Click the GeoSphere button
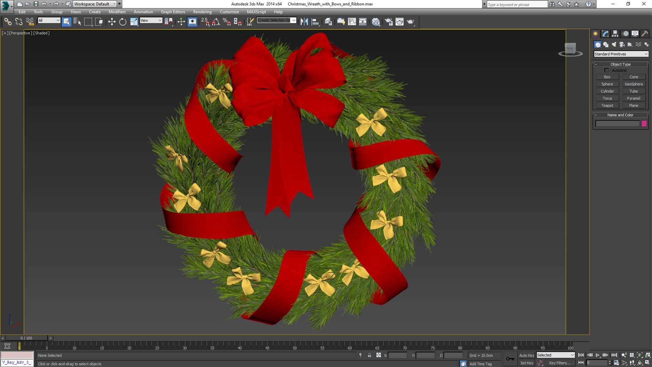This screenshot has width=652, height=367. (634, 84)
